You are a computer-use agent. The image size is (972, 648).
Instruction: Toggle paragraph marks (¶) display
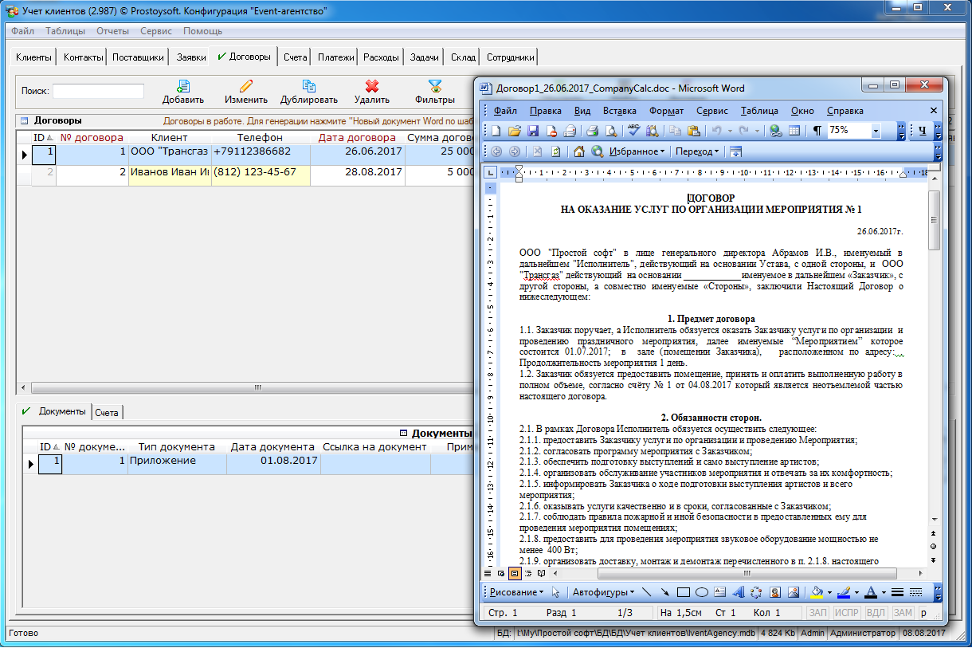(817, 131)
